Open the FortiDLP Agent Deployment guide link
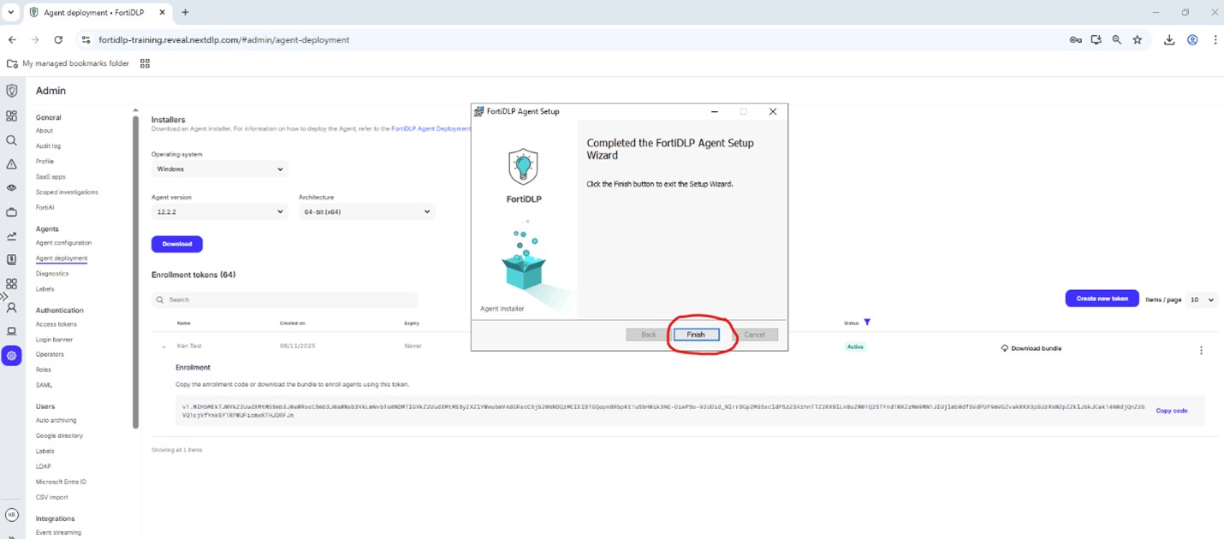This screenshot has width=1224, height=539. click(x=431, y=128)
